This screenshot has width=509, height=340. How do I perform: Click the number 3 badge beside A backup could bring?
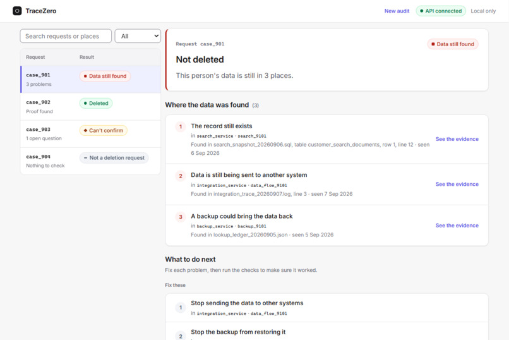(x=181, y=217)
